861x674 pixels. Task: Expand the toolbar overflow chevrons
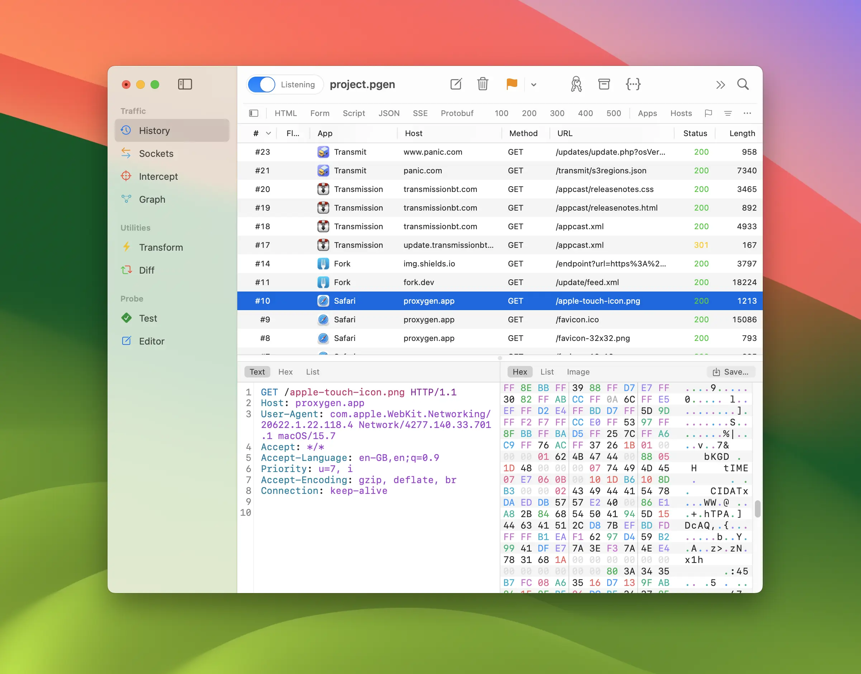point(720,85)
